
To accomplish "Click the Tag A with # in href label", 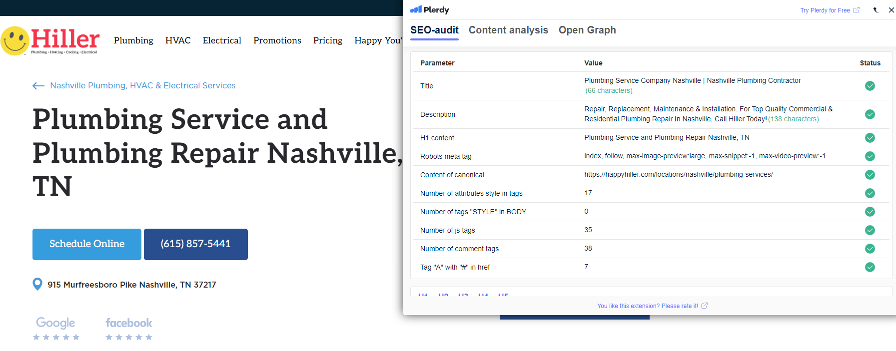I will 455,267.
